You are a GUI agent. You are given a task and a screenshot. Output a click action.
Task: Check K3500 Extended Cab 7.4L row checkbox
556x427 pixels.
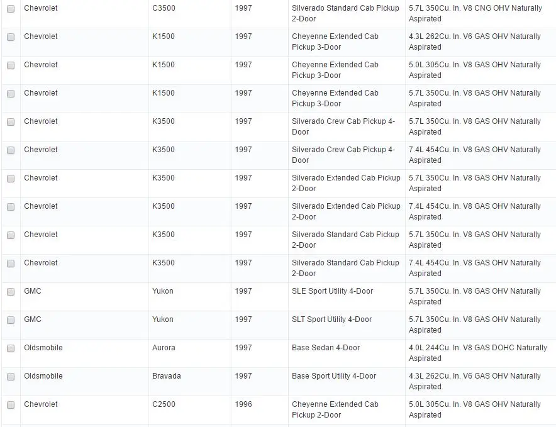(11, 207)
